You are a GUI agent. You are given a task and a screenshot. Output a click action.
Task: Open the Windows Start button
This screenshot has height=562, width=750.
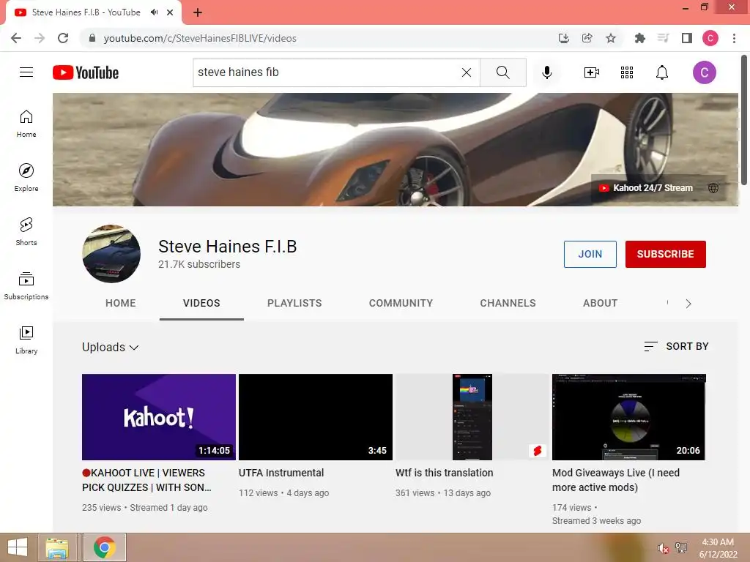(x=18, y=547)
